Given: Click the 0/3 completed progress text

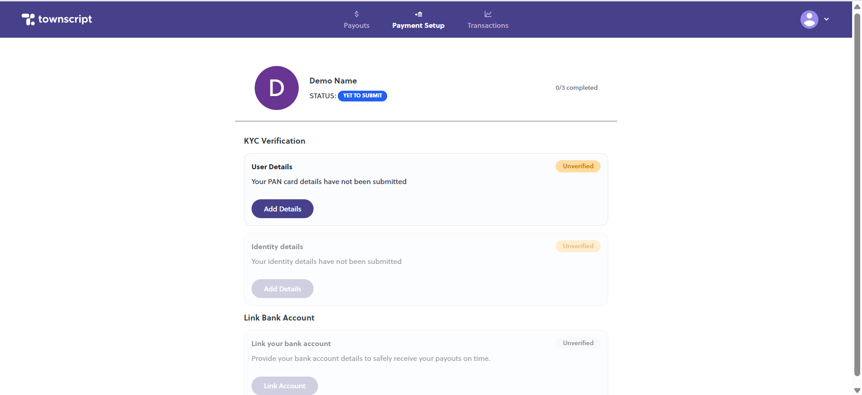Looking at the screenshot, I should click(x=576, y=88).
